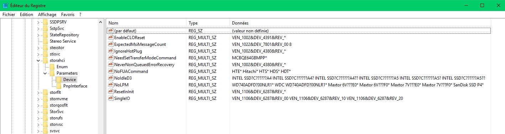Image resolution: width=505 pixels, height=134 pixels.
Task: Expand the SstpSvc key
Action: (x=38, y=28)
